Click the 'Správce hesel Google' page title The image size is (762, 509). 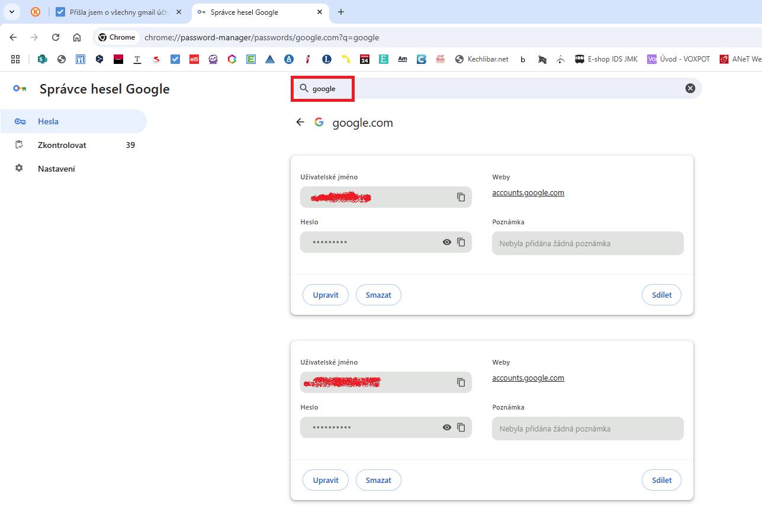[x=105, y=89]
